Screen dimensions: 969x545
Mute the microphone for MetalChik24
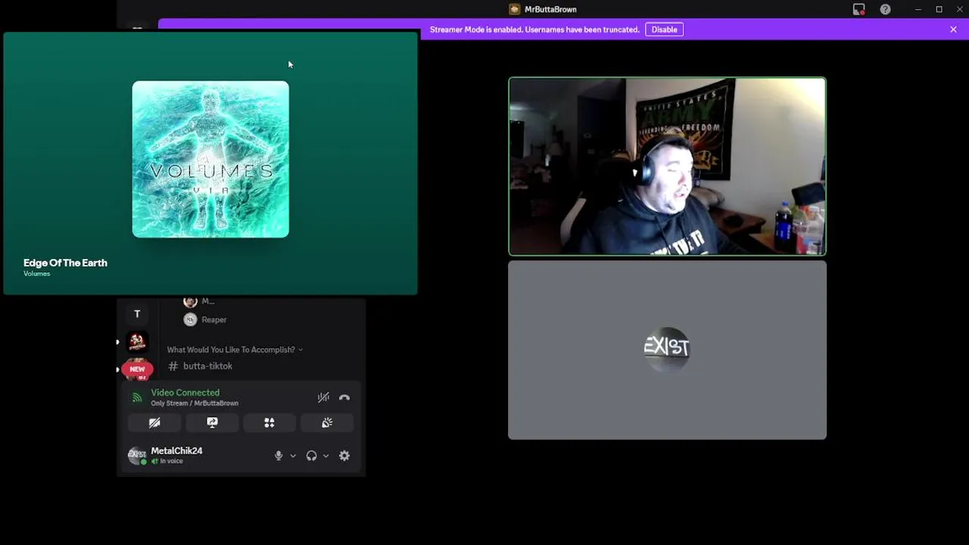click(x=279, y=456)
